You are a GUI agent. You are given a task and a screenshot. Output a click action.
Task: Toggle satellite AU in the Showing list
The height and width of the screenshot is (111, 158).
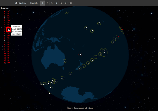(8, 34)
